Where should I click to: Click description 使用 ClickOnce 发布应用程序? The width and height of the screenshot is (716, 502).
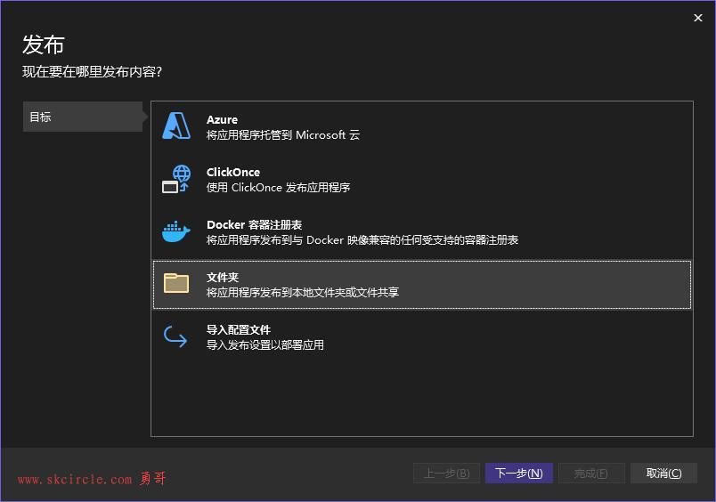point(278,188)
